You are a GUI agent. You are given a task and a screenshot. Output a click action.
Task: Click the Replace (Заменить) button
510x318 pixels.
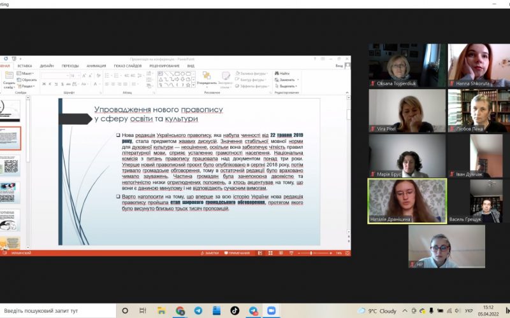click(287, 79)
